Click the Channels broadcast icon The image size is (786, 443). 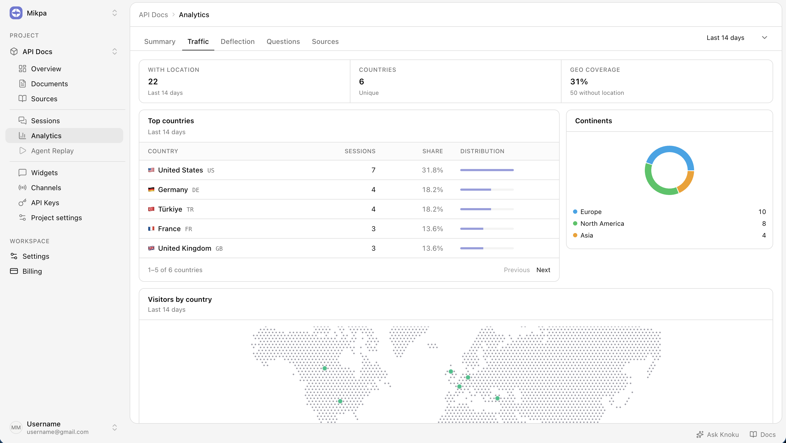click(x=22, y=187)
